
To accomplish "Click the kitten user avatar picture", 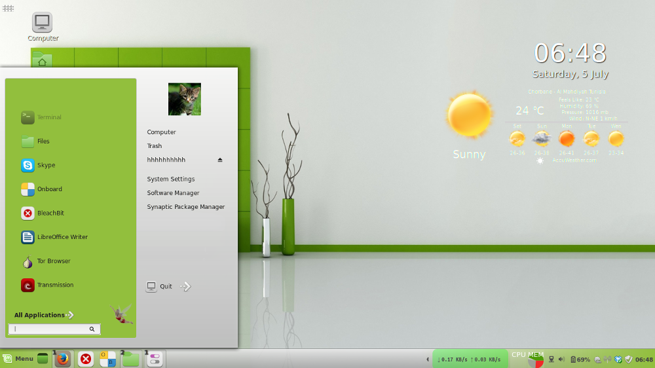I will pyautogui.click(x=185, y=99).
